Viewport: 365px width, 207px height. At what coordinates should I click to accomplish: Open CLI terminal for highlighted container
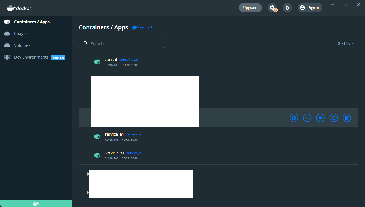click(x=307, y=118)
